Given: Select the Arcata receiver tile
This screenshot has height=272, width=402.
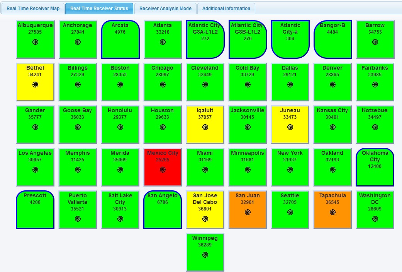Looking at the screenshot, I should click(x=120, y=39).
